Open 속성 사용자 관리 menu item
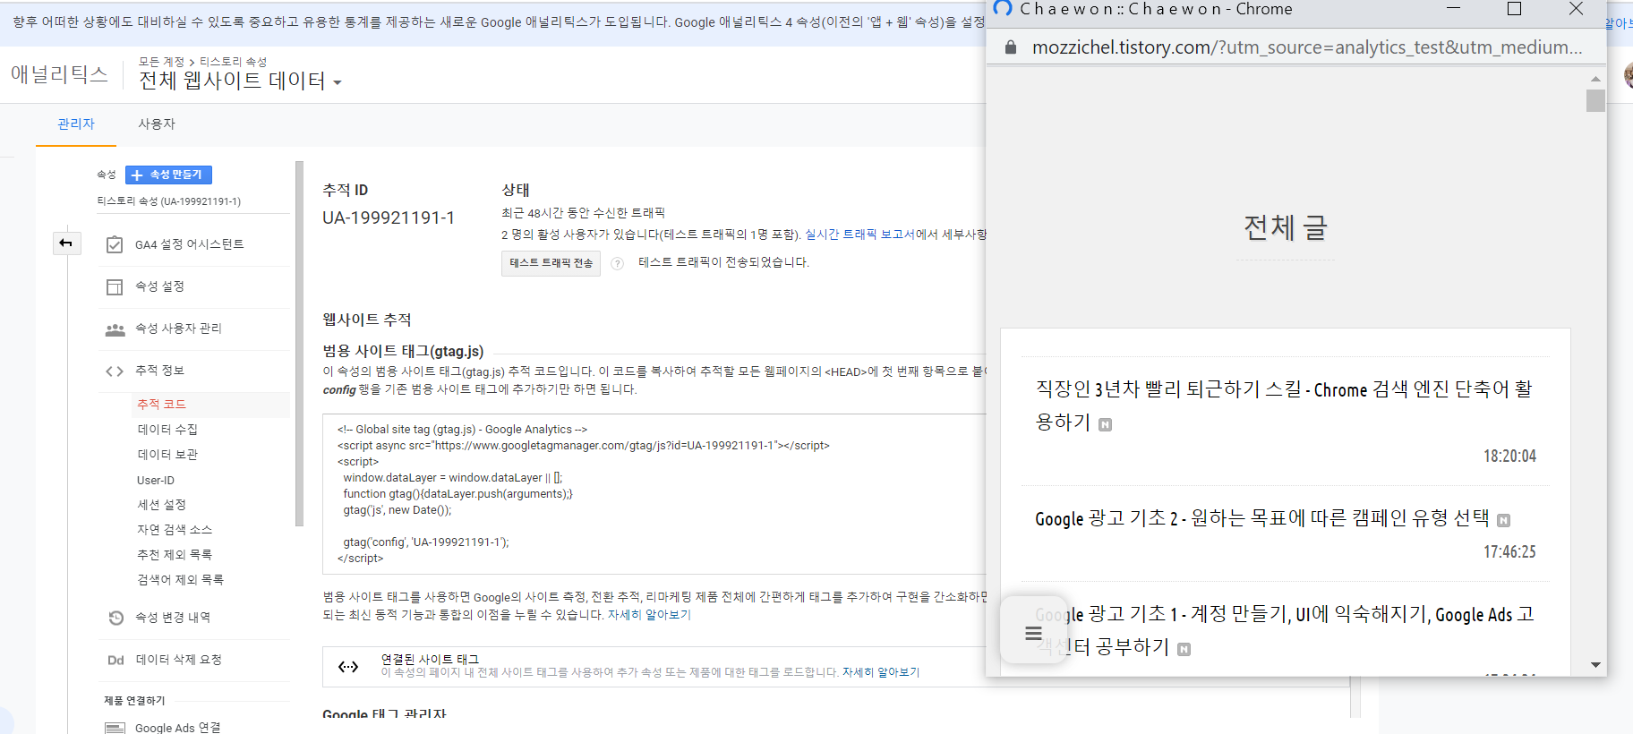 (178, 329)
